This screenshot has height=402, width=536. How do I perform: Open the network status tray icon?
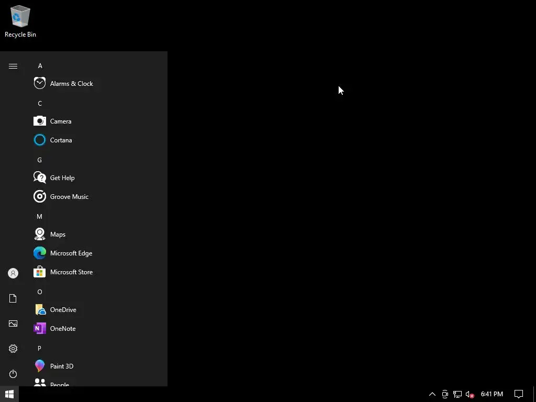click(x=457, y=394)
